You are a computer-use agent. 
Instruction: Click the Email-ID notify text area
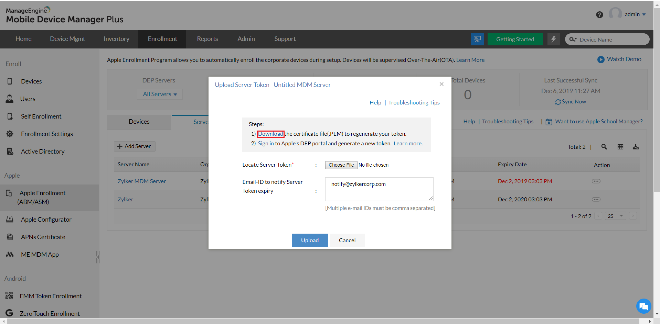click(379, 189)
